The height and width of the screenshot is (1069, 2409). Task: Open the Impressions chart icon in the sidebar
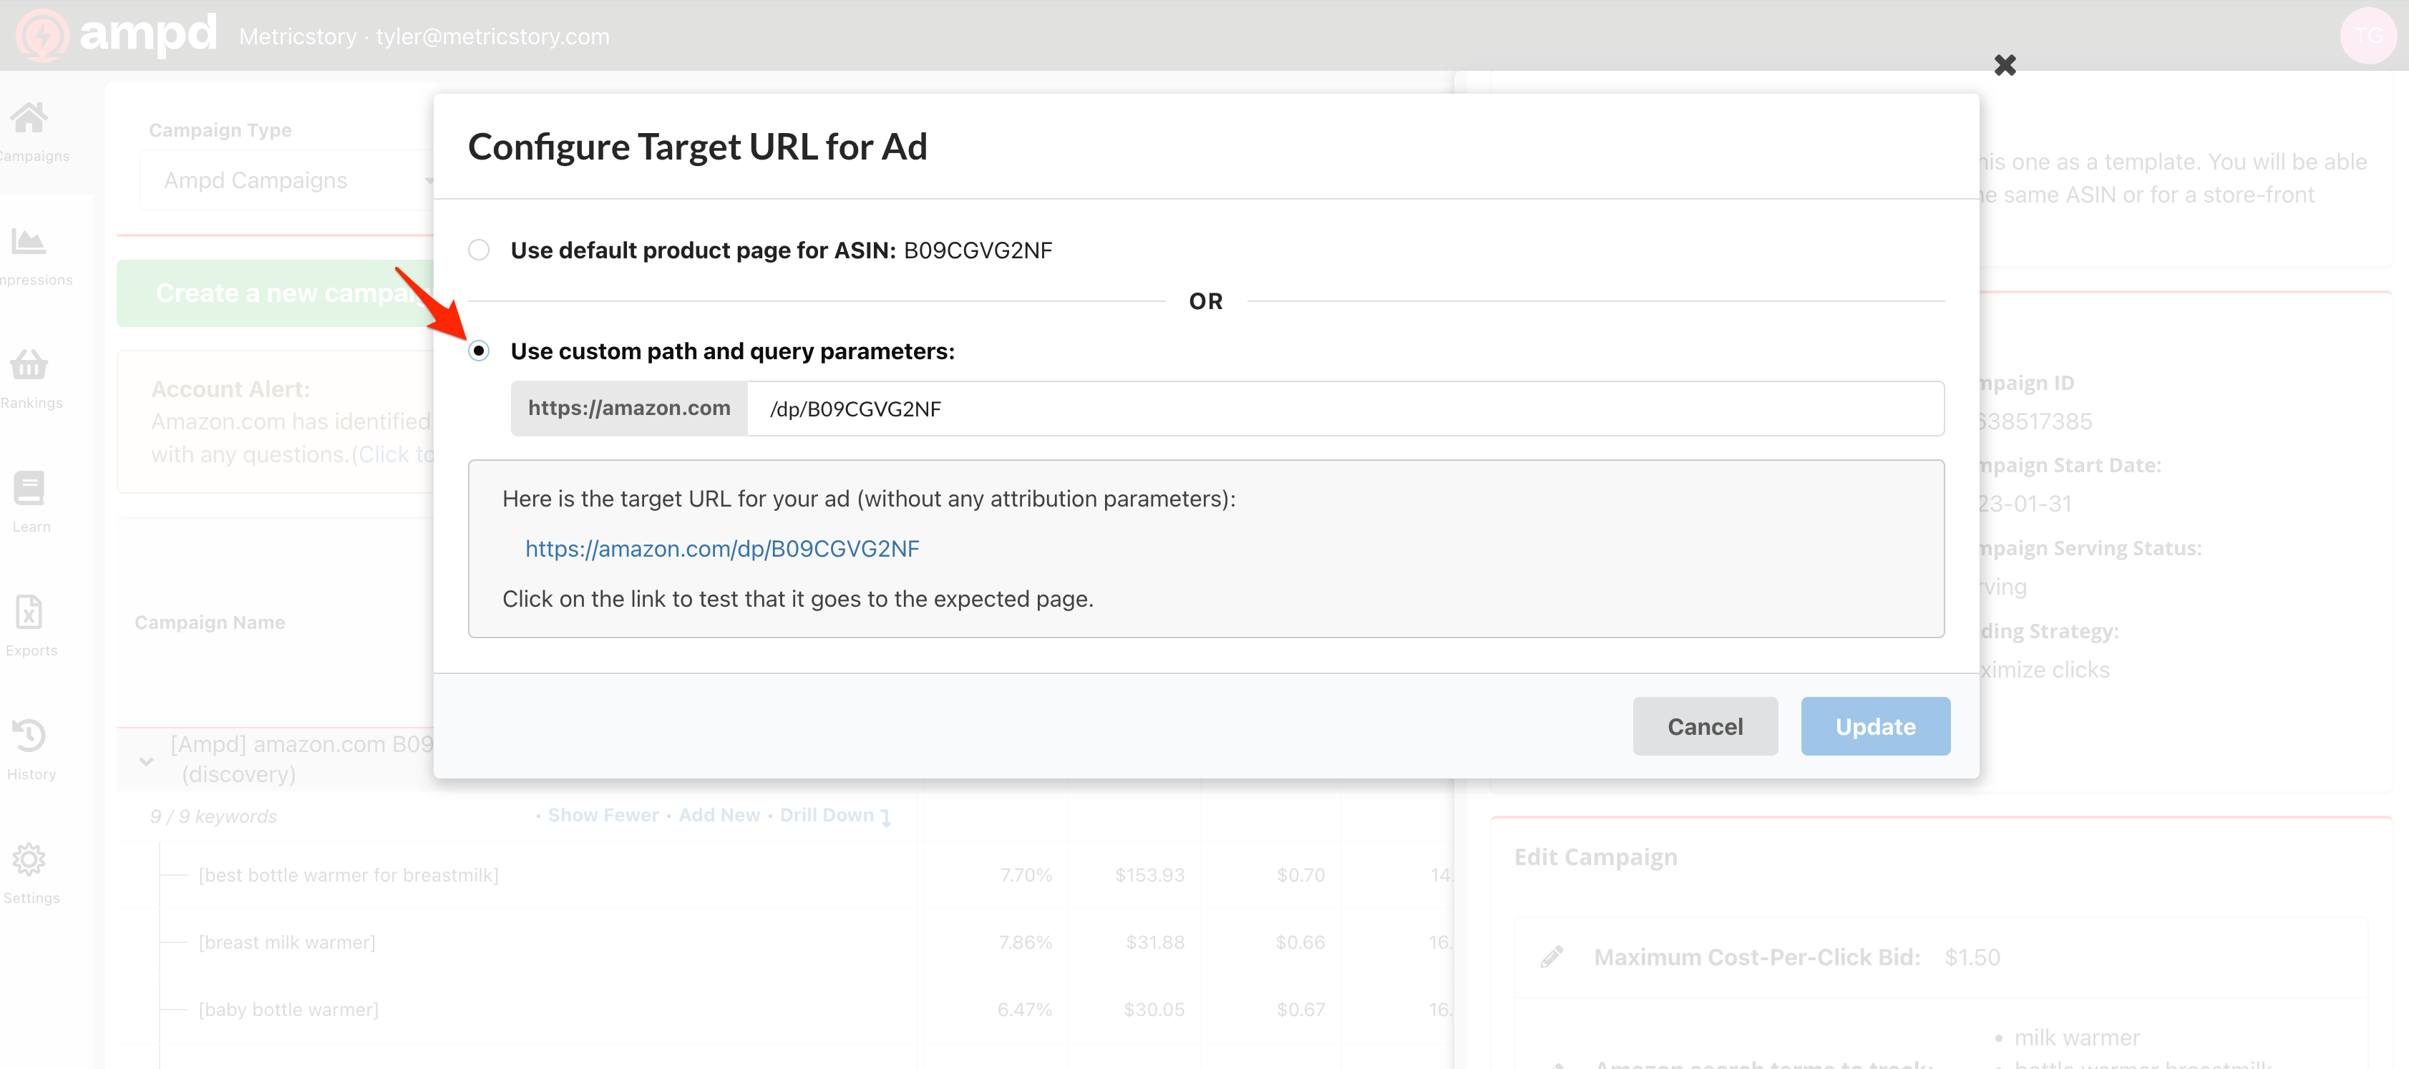(29, 241)
